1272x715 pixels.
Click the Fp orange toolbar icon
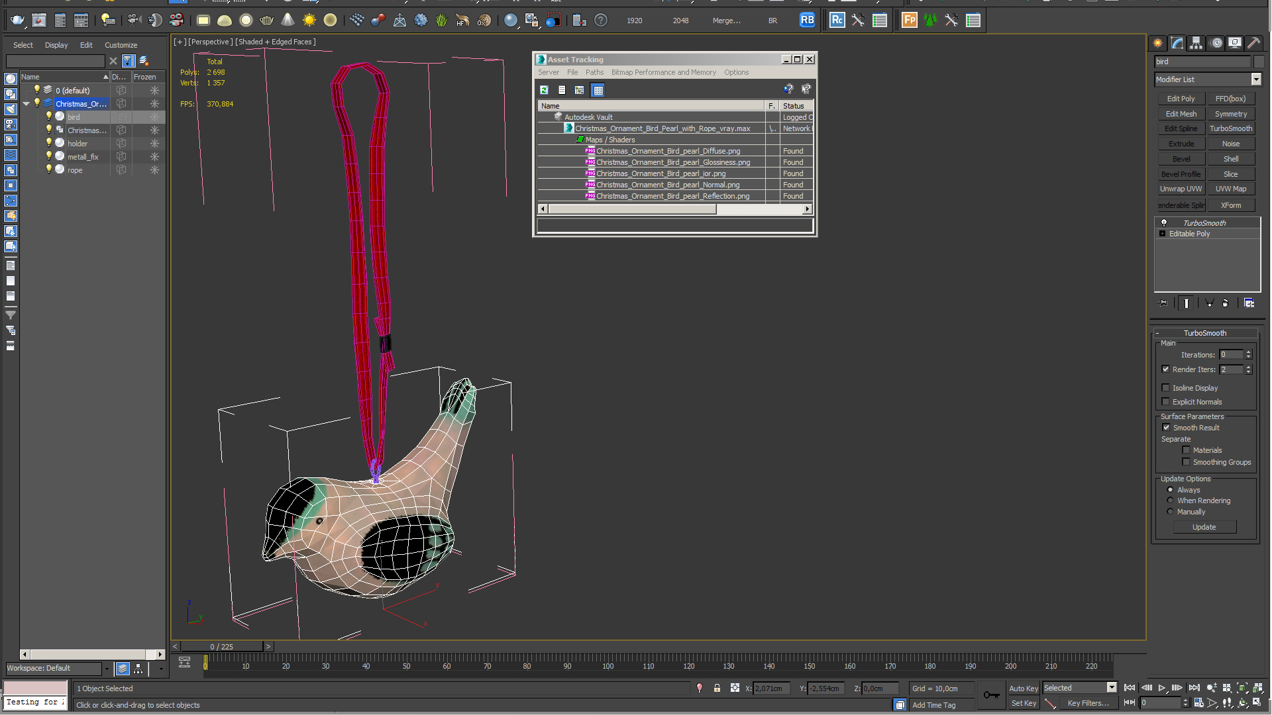(x=910, y=21)
